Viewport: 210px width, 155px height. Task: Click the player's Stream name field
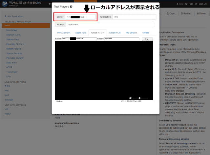pyautogui.click(x=122, y=39)
